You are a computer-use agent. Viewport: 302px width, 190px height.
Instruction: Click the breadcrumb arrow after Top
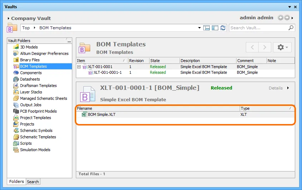point(34,28)
